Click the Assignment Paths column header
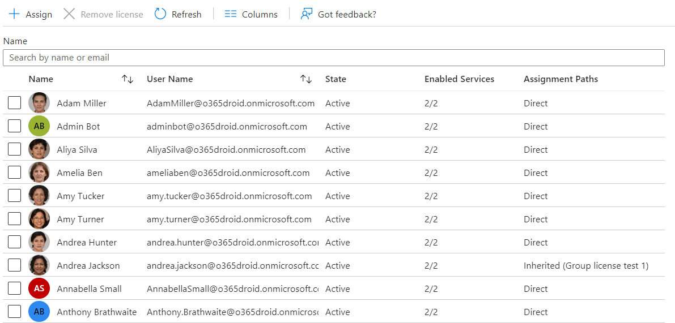 [x=561, y=79]
